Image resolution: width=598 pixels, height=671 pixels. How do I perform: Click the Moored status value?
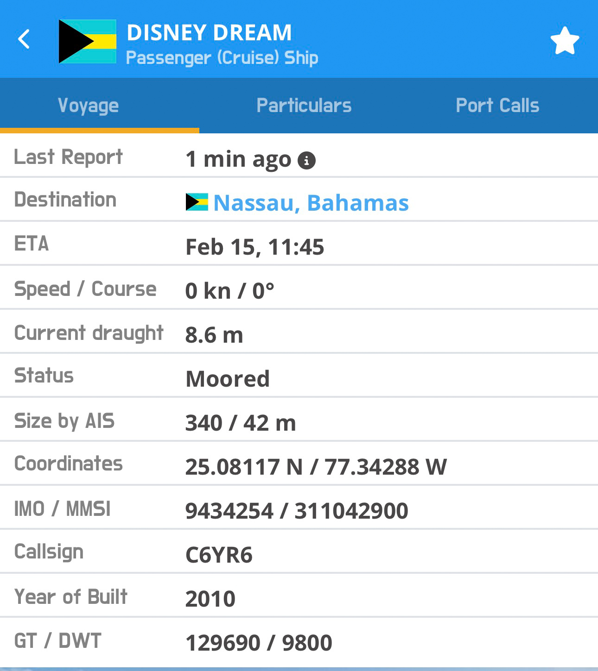227,379
